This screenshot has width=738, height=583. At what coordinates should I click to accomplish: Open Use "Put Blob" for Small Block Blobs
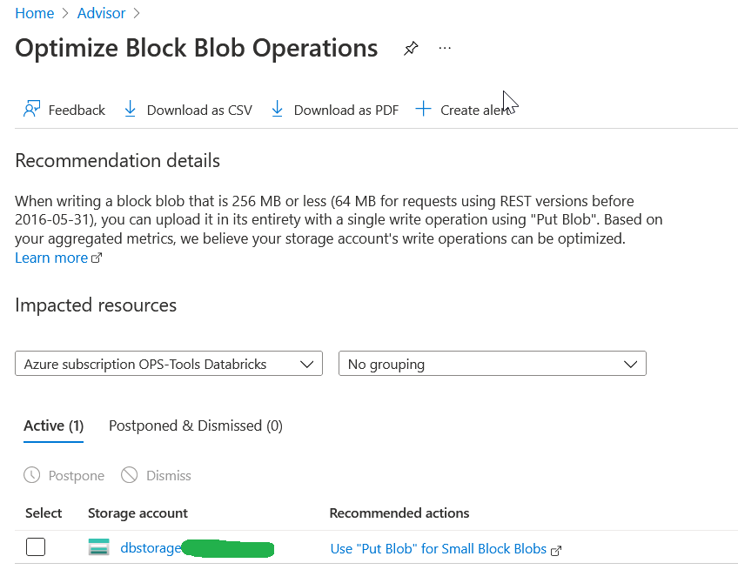point(439,549)
